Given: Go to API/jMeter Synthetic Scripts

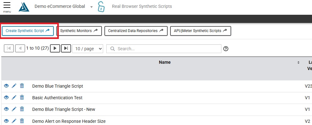Looking at the screenshot, I should tap(201, 31).
